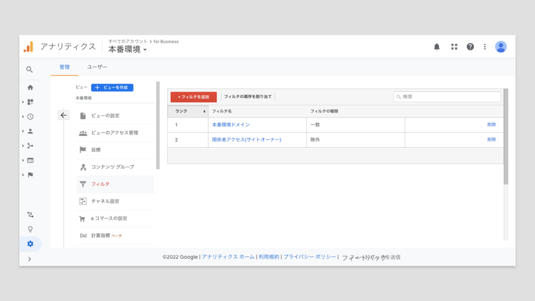
Task: Switch to the ユーザー tab
Action: (x=97, y=67)
